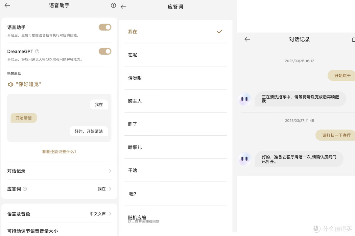
Task: Go back from the 语音助手 screen
Action: coord(7,6)
